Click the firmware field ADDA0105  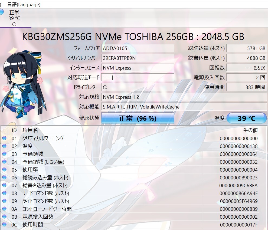click(138, 48)
